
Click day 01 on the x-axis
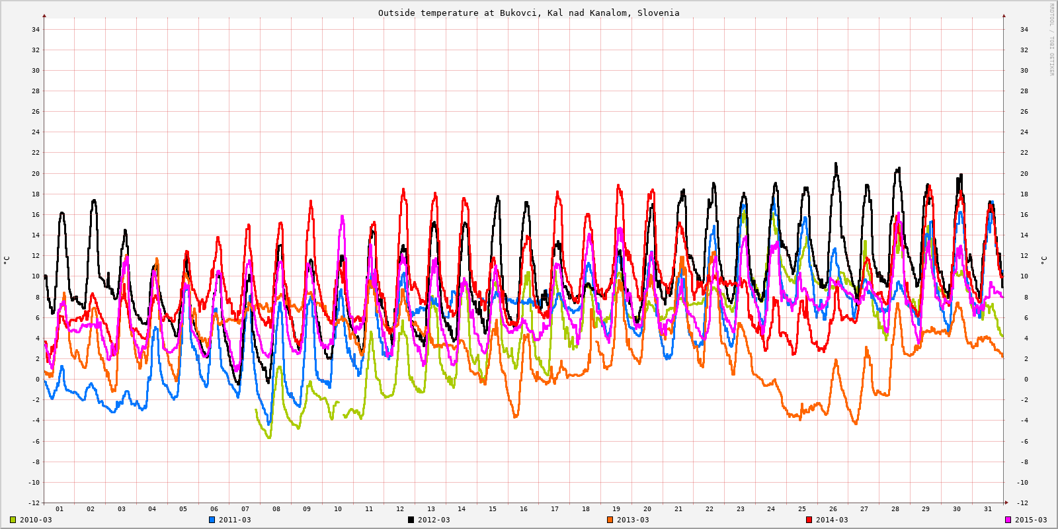60,509
